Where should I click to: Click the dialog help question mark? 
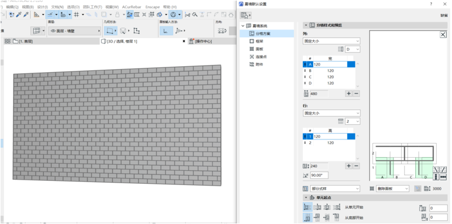point(431,4)
